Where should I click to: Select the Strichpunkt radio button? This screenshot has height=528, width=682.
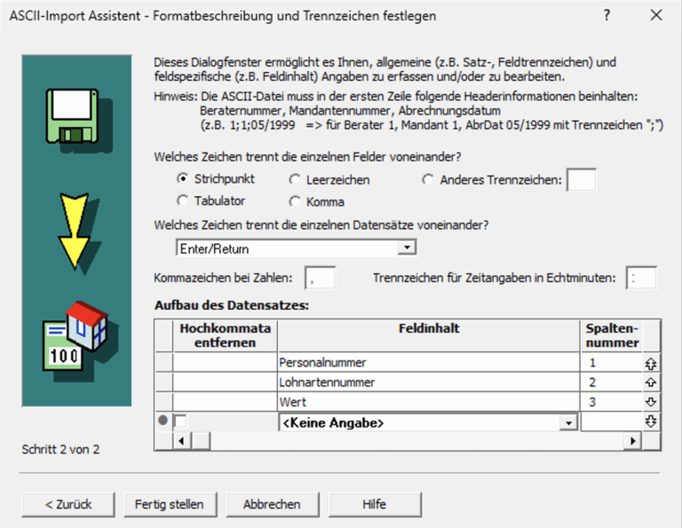(183, 179)
